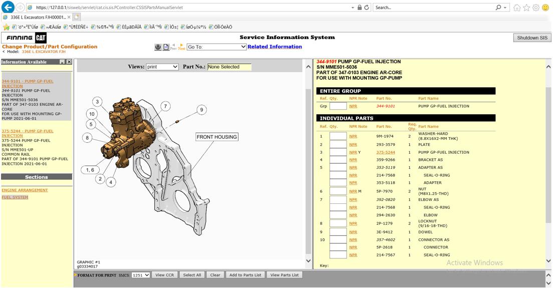Open browser settings gear icon
554x288 pixels.
[536, 8]
